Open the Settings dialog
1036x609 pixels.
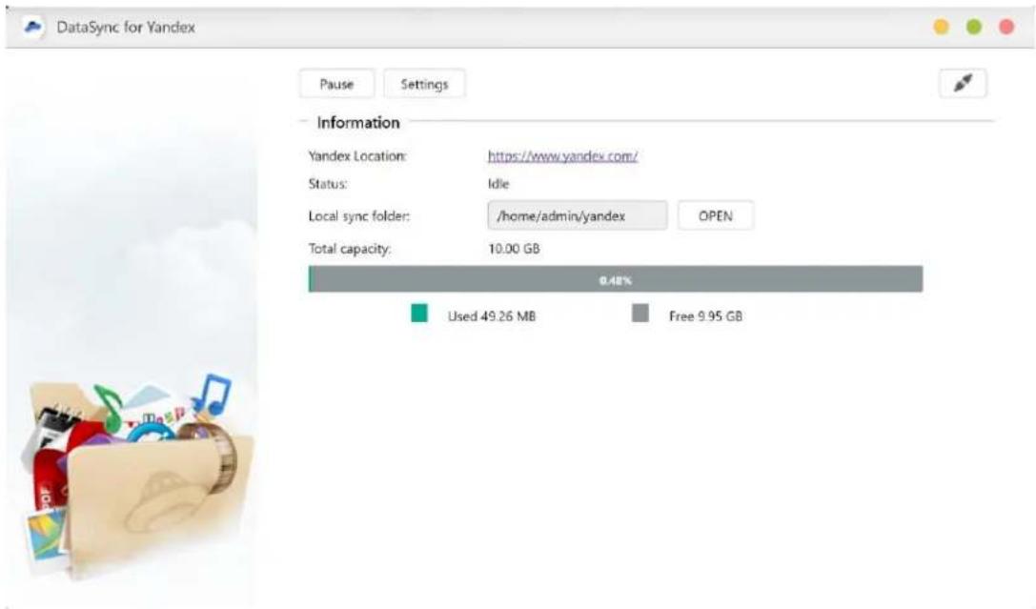[424, 84]
